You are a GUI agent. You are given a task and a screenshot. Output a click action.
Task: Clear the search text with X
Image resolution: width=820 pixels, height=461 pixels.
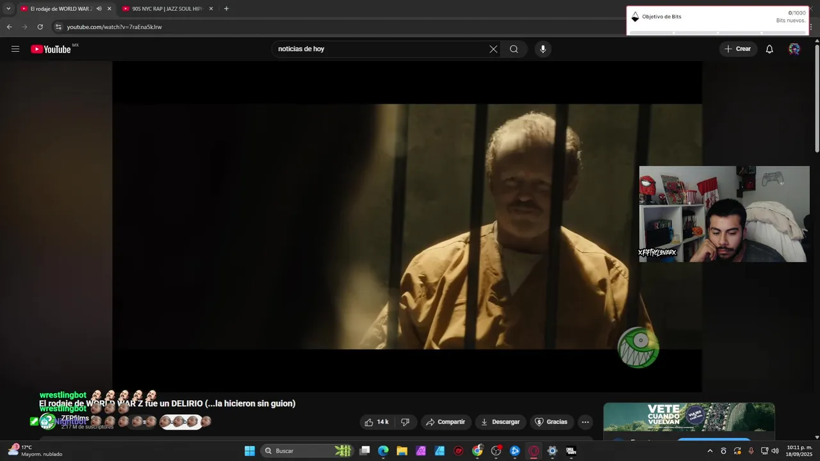[x=493, y=49]
